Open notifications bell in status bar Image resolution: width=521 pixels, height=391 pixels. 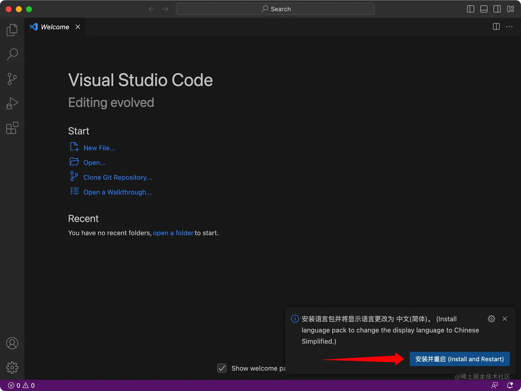(510, 385)
